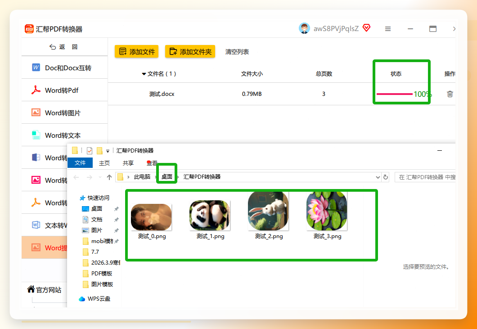This screenshot has height=329, width=477.
Task: Toggle the 文件名 column sort triangle
Action: [x=144, y=74]
